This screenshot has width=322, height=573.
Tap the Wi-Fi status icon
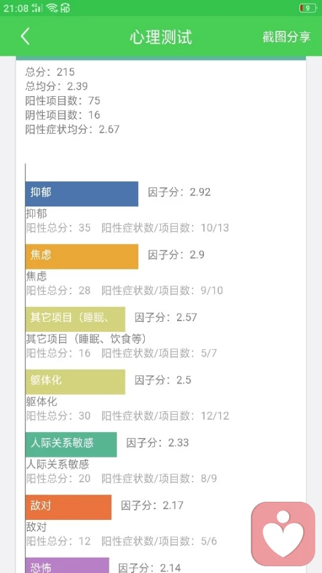[52, 8]
